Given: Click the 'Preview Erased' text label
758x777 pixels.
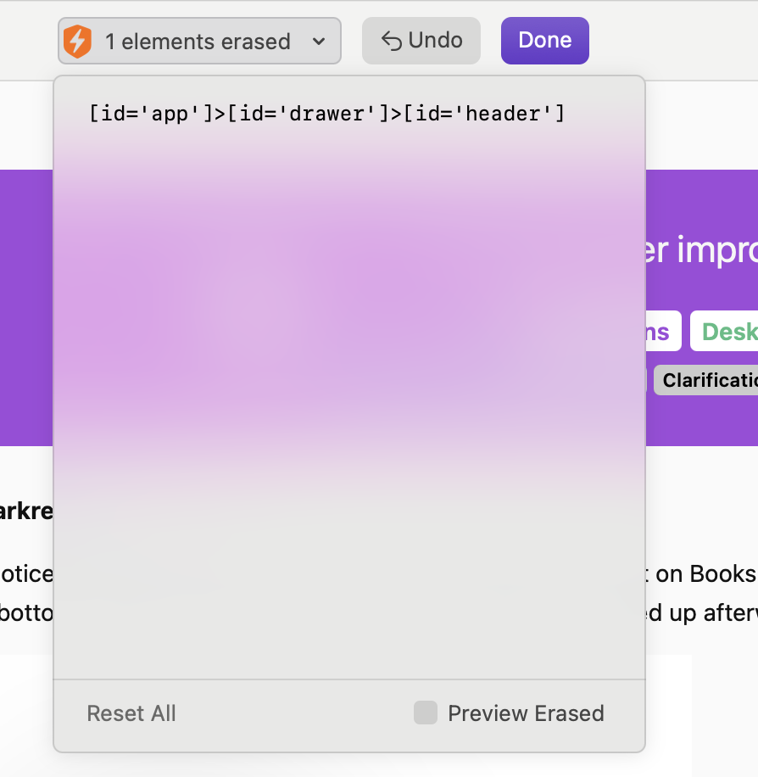Looking at the screenshot, I should click(x=526, y=713).
